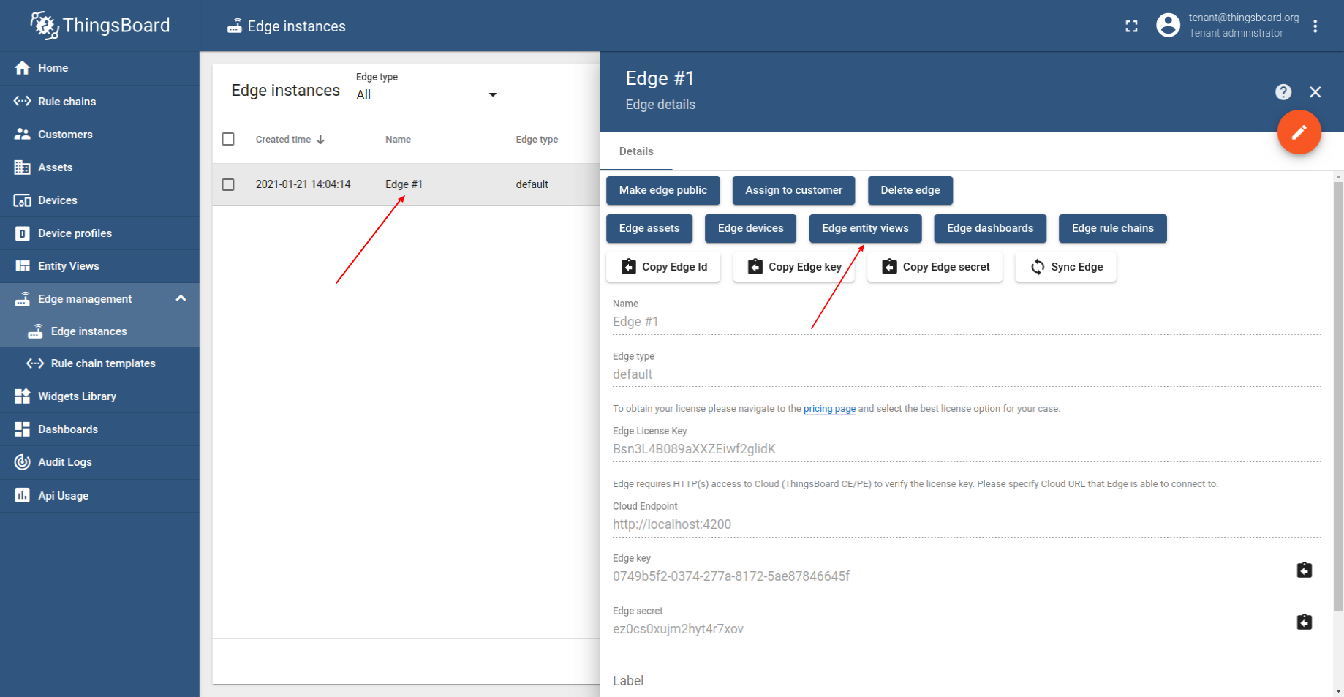Click the user profile avatar icon
The height and width of the screenshot is (697, 1344).
click(x=1168, y=26)
